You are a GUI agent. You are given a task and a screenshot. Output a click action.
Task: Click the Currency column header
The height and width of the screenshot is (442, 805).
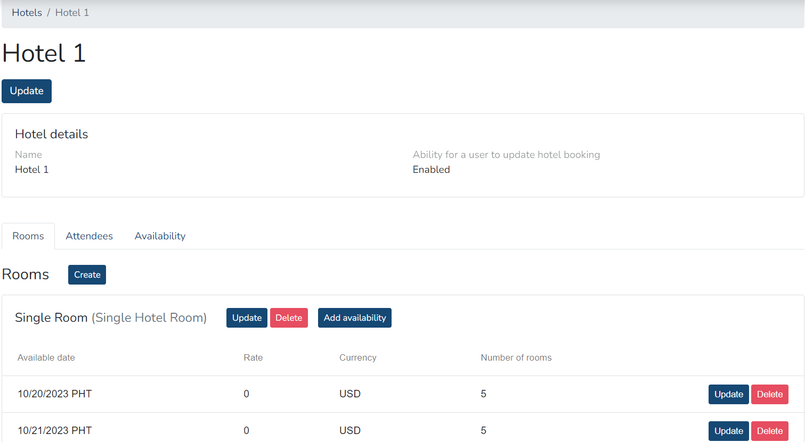click(357, 358)
